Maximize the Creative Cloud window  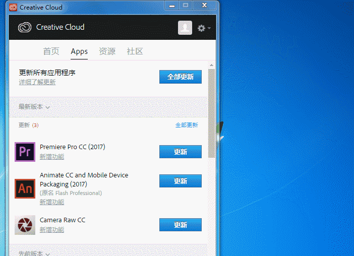tap(186, 6)
